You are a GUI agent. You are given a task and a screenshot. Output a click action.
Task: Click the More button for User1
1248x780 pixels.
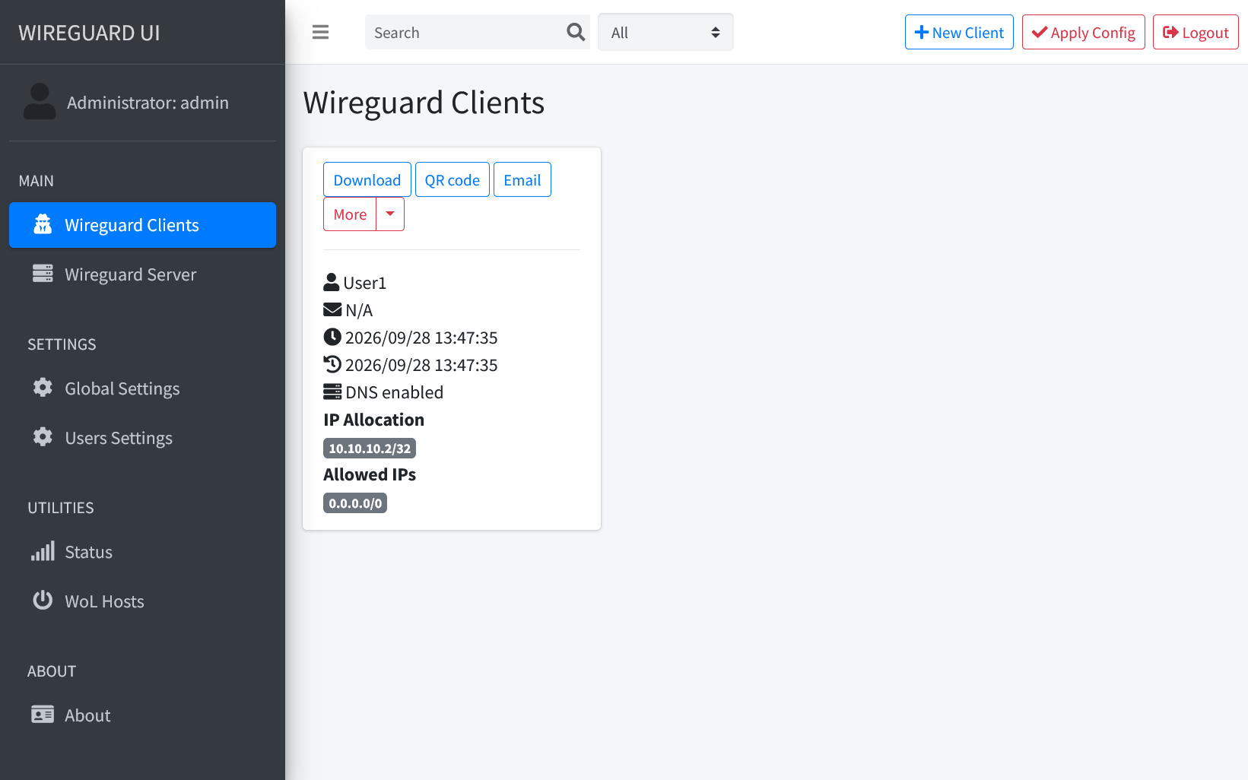coord(350,214)
